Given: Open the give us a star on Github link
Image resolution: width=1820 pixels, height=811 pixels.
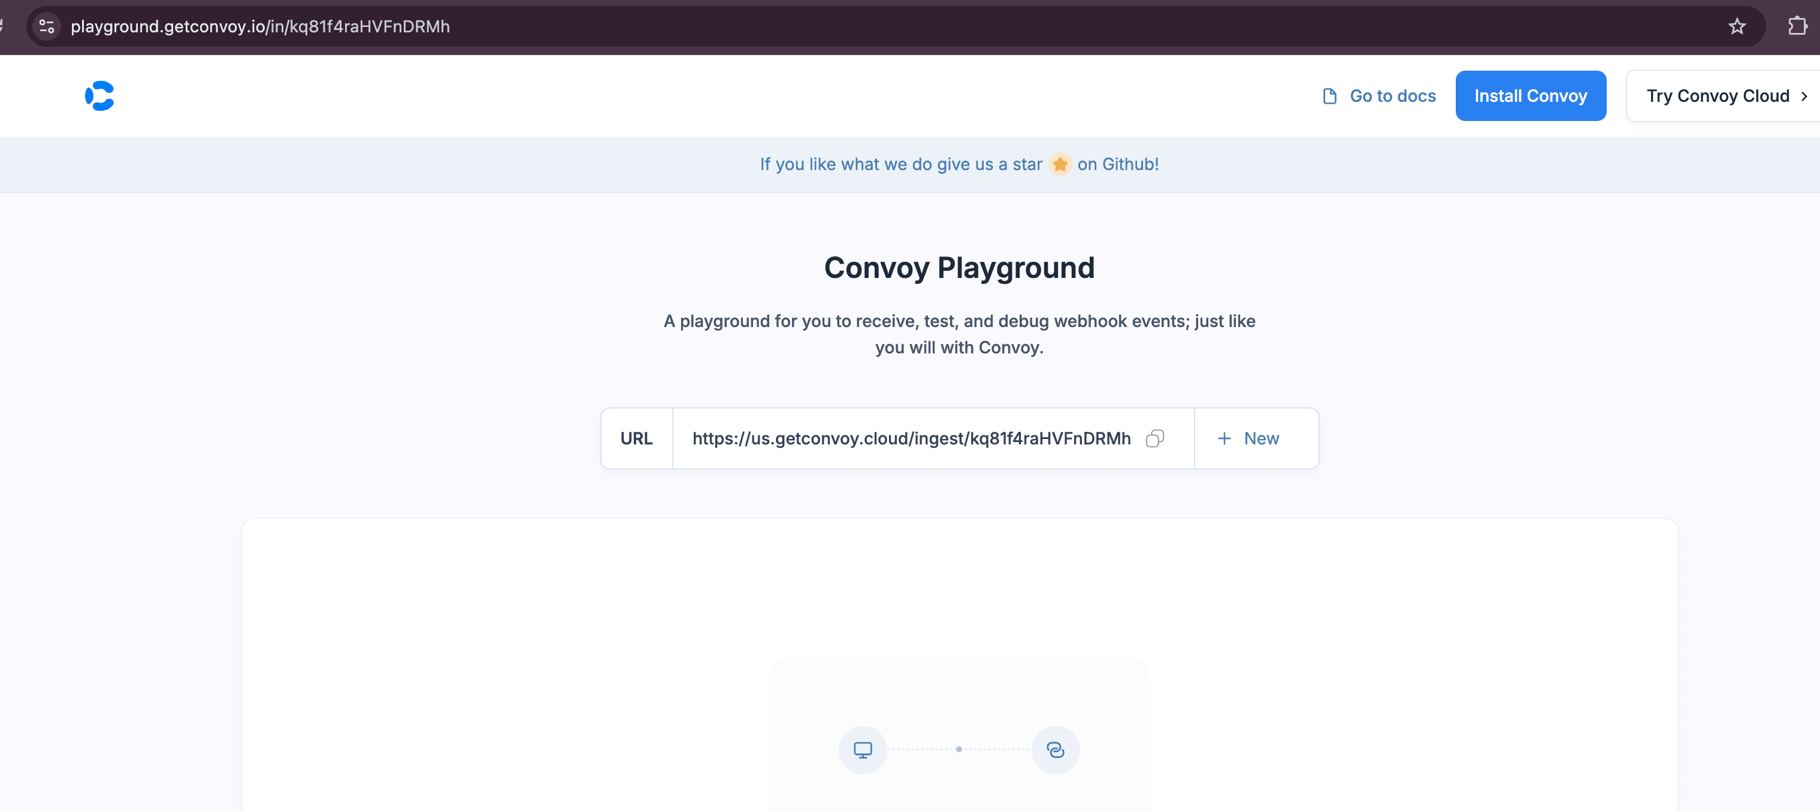Looking at the screenshot, I should (960, 165).
